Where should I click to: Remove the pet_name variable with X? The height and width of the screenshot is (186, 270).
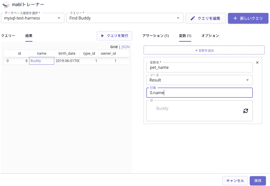click(x=257, y=63)
